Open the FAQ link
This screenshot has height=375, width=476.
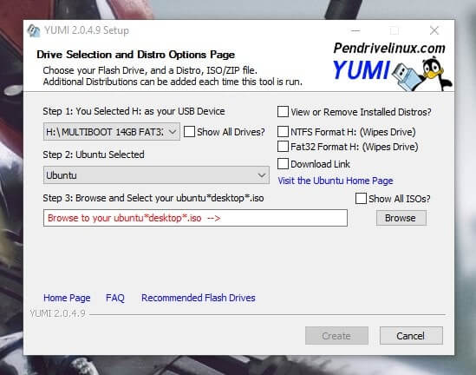[115, 298]
